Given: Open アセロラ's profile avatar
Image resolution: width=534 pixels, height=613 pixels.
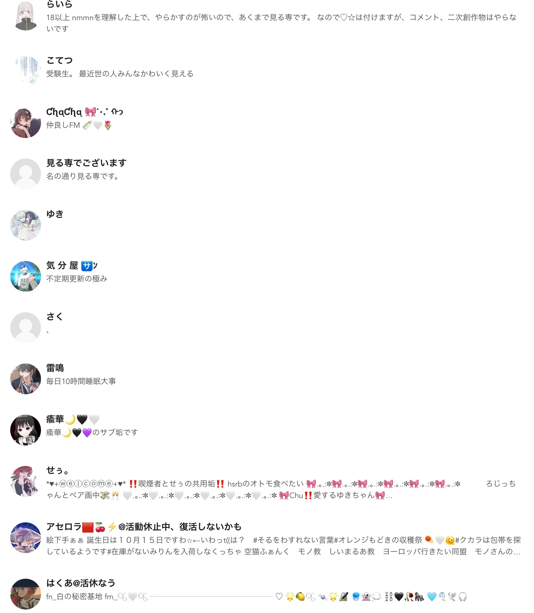Looking at the screenshot, I should (x=26, y=537).
